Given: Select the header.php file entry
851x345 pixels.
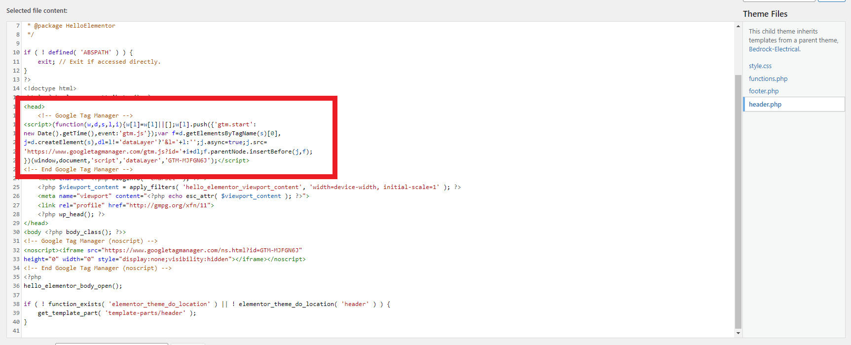Looking at the screenshot, I should click(x=765, y=105).
